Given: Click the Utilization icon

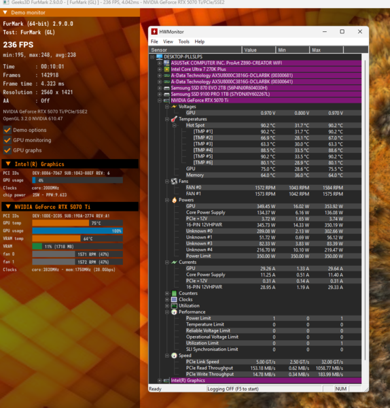Looking at the screenshot, I should point(174,306).
